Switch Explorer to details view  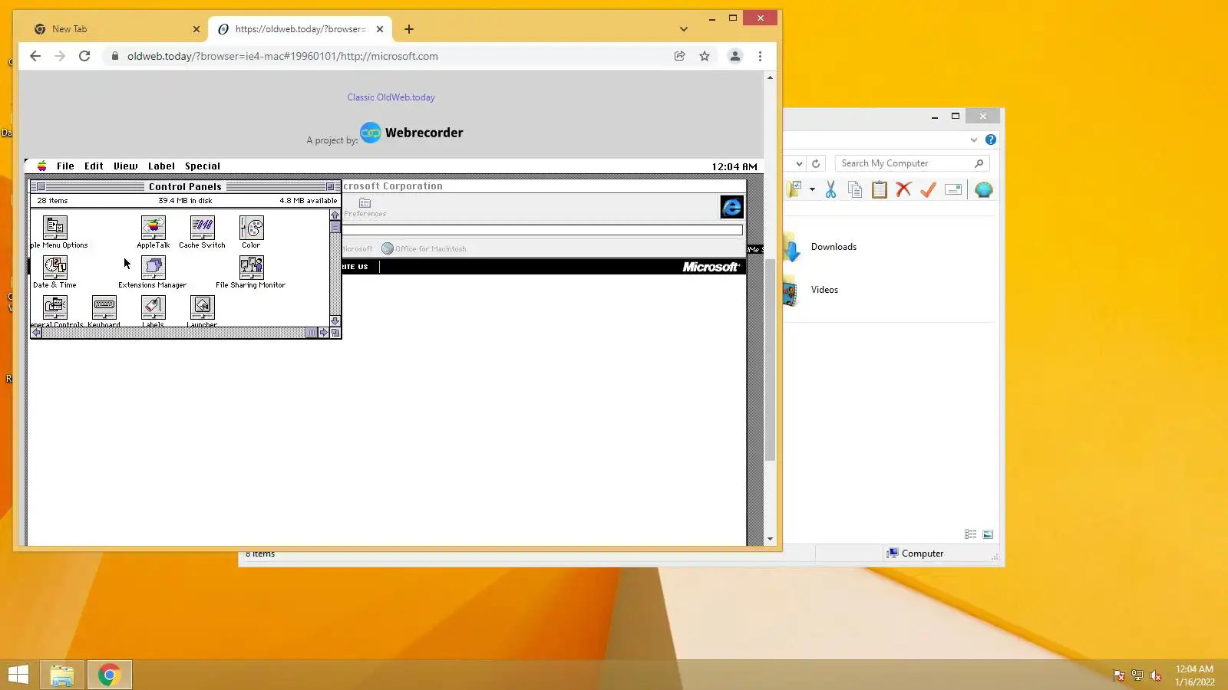click(x=971, y=534)
